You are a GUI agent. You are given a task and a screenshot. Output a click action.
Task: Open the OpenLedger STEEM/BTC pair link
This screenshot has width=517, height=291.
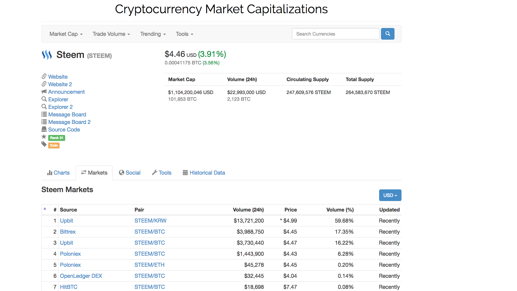point(150,276)
